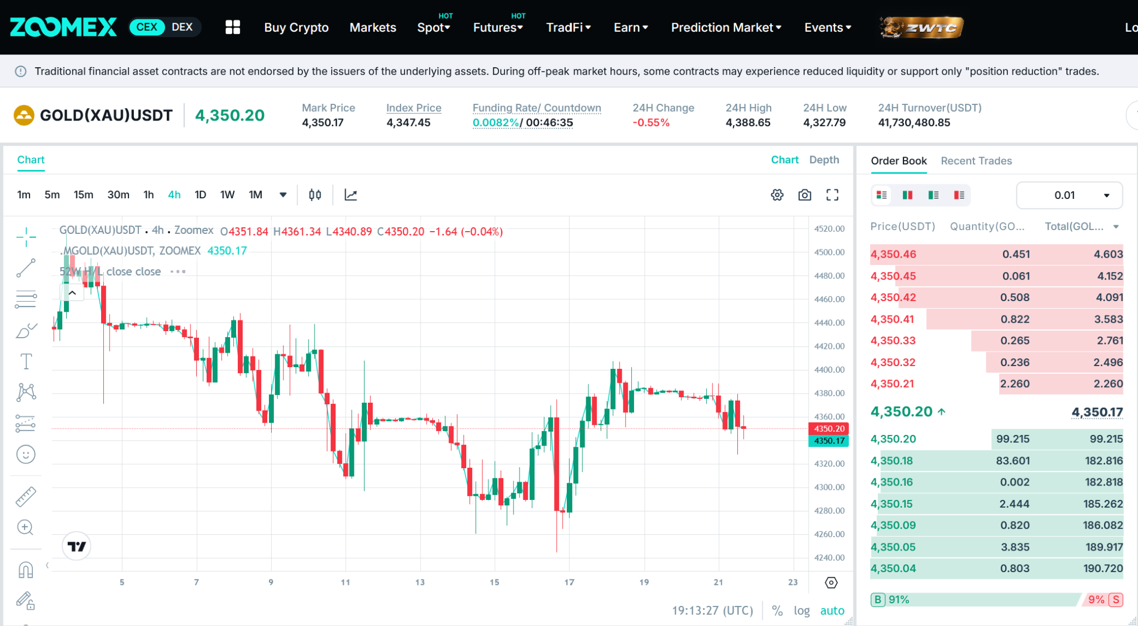The width and height of the screenshot is (1138, 626).
Task: Open the Futures dropdown menu
Action: [x=498, y=27]
